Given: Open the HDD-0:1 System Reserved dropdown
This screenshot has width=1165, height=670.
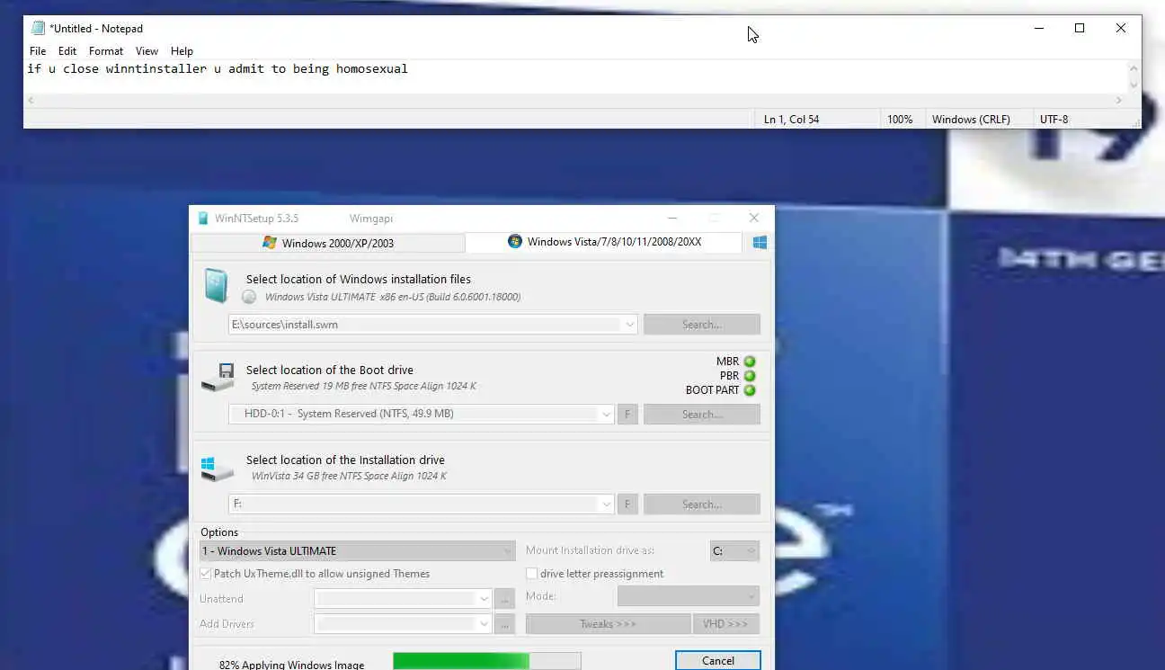Looking at the screenshot, I should point(606,415).
